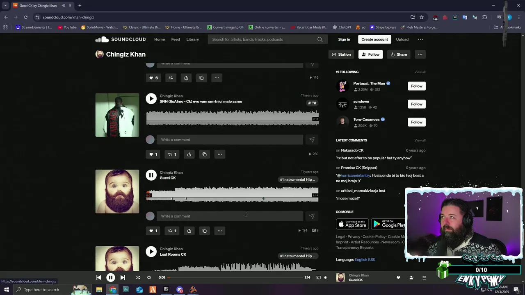Follow Chingiz Khan
Screen dimensions: 525x295
pyautogui.click(x=370, y=54)
